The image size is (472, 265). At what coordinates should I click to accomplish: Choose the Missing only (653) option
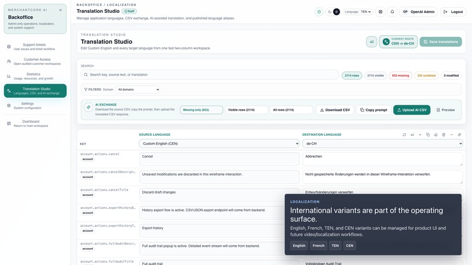(201, 110)
